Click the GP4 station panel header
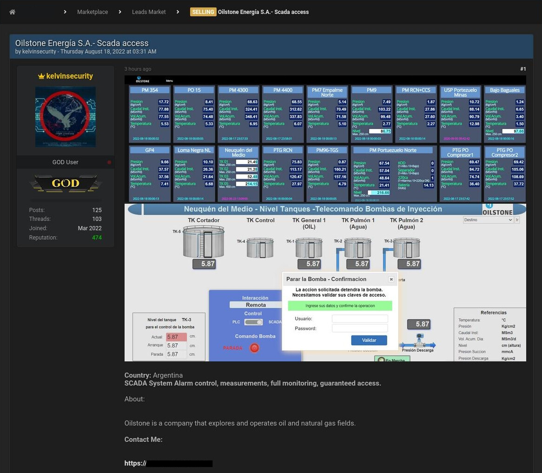 pyautogui.click(x=150, y=150)
